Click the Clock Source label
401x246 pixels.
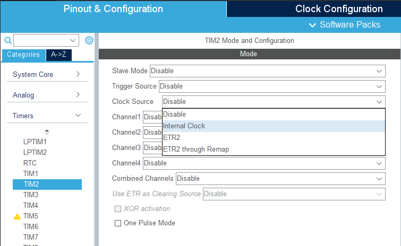(x=132, y=102)
